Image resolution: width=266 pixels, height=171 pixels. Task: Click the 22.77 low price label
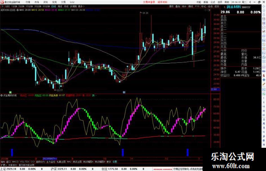60,90
